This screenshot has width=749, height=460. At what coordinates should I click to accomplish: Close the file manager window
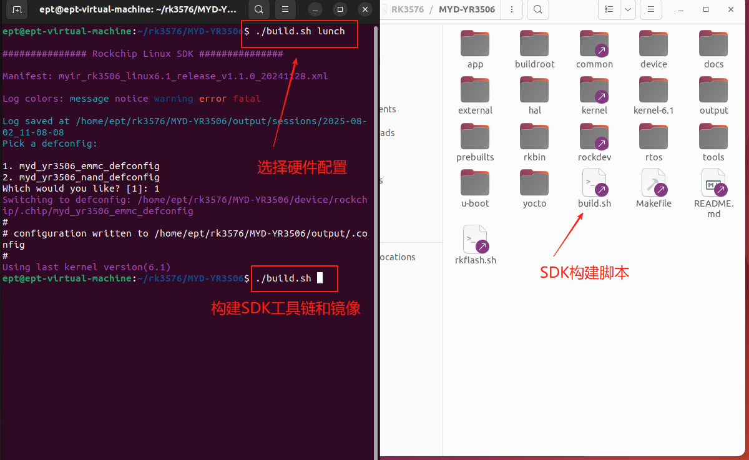[732, 10]
